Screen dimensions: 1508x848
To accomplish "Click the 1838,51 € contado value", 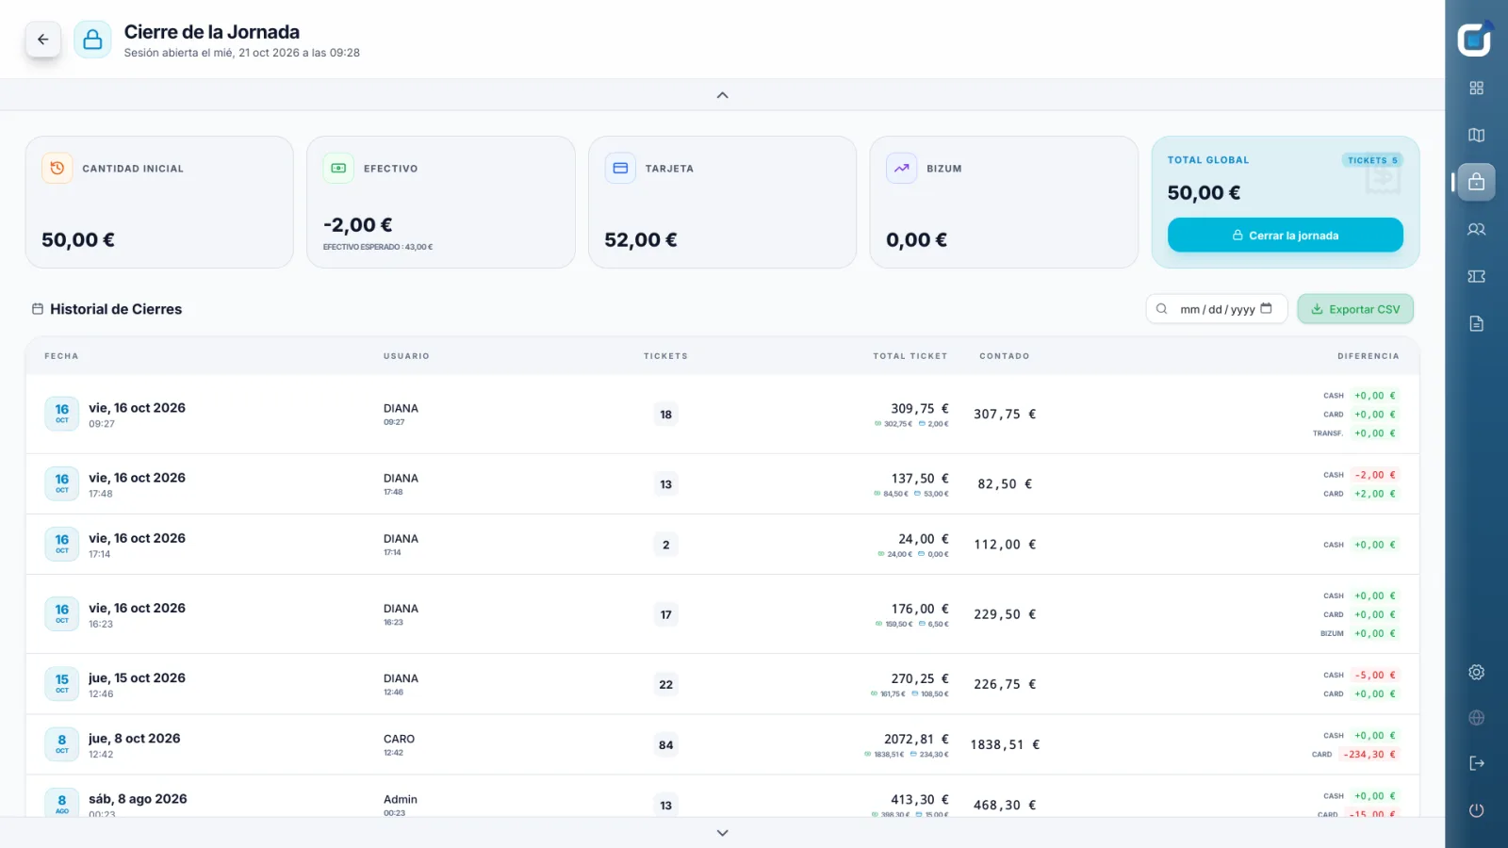I will point(1005,744).
